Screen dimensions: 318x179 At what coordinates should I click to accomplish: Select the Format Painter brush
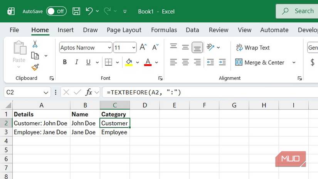[x=35, y=67]
